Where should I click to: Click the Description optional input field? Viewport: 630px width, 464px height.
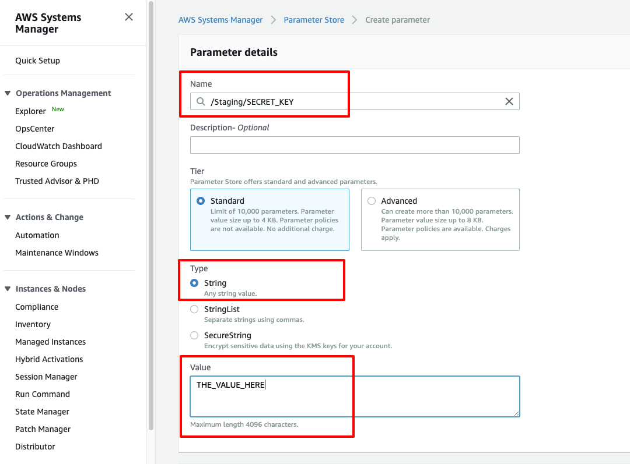click(x=355, y=145)
